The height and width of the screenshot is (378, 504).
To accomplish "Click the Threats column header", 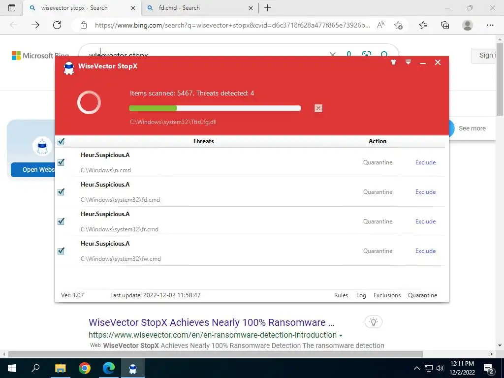I will tap(203, 141).
